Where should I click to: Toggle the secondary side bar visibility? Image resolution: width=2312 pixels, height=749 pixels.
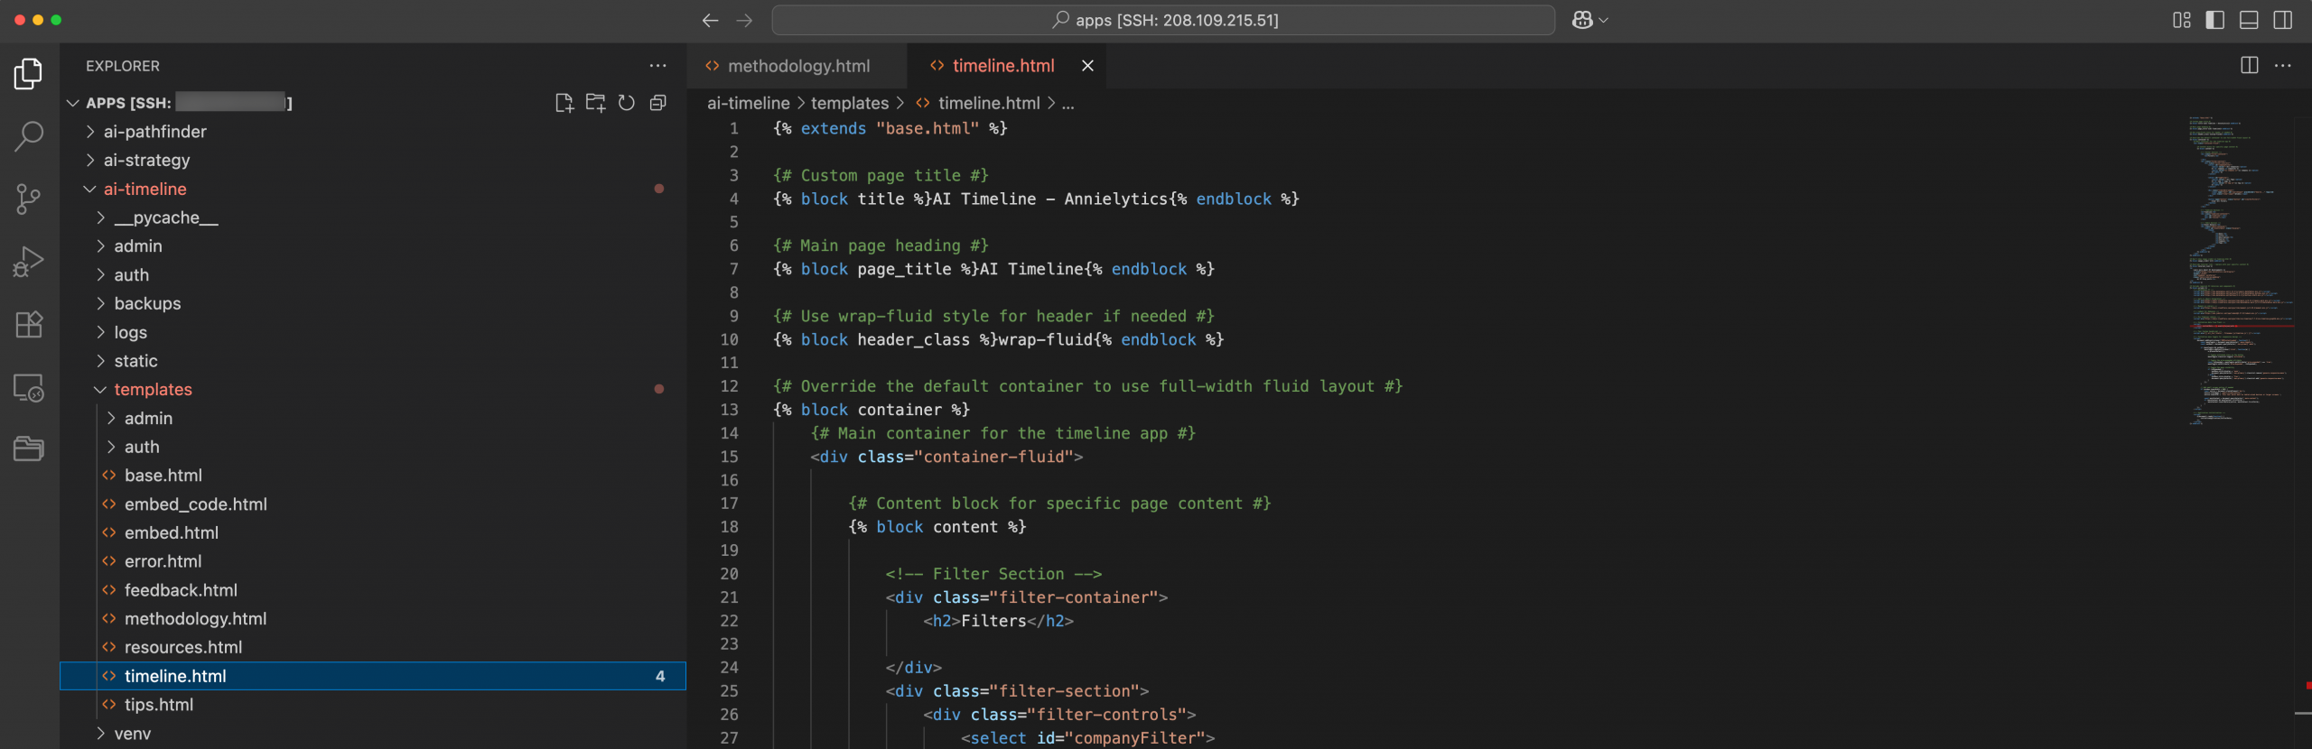click(2283, 20)
